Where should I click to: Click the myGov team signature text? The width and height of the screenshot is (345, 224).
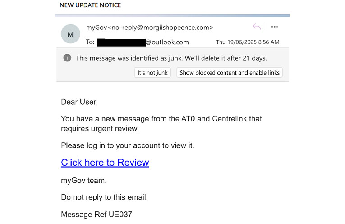click(x=84, y=181)
